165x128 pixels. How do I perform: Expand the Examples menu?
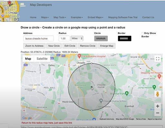[77, 17]
